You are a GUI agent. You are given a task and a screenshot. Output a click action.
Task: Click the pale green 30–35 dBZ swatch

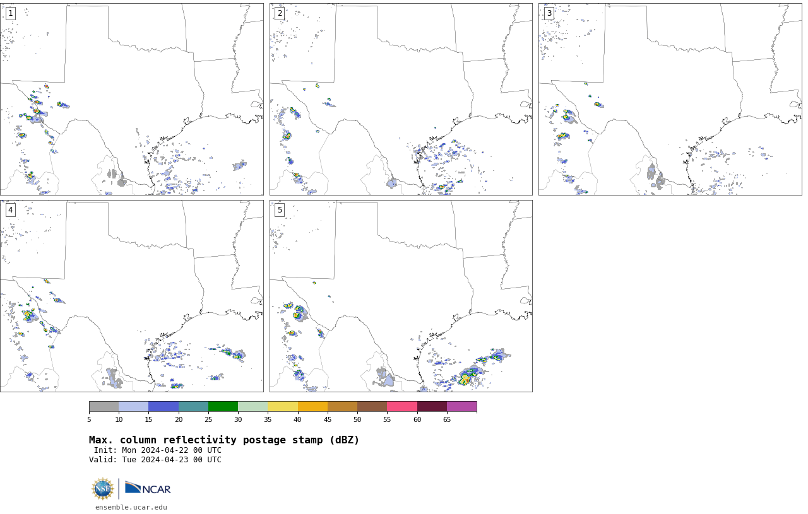[252, 406]
